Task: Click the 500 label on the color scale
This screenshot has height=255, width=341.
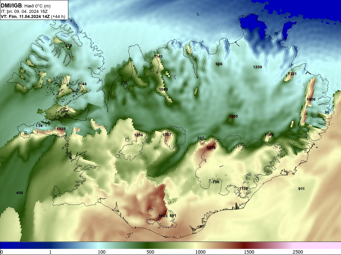Action: click(x=150, y=252)
